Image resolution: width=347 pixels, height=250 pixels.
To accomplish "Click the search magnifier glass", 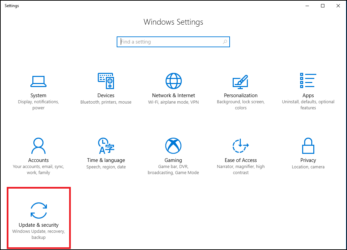I will (225, 41).
